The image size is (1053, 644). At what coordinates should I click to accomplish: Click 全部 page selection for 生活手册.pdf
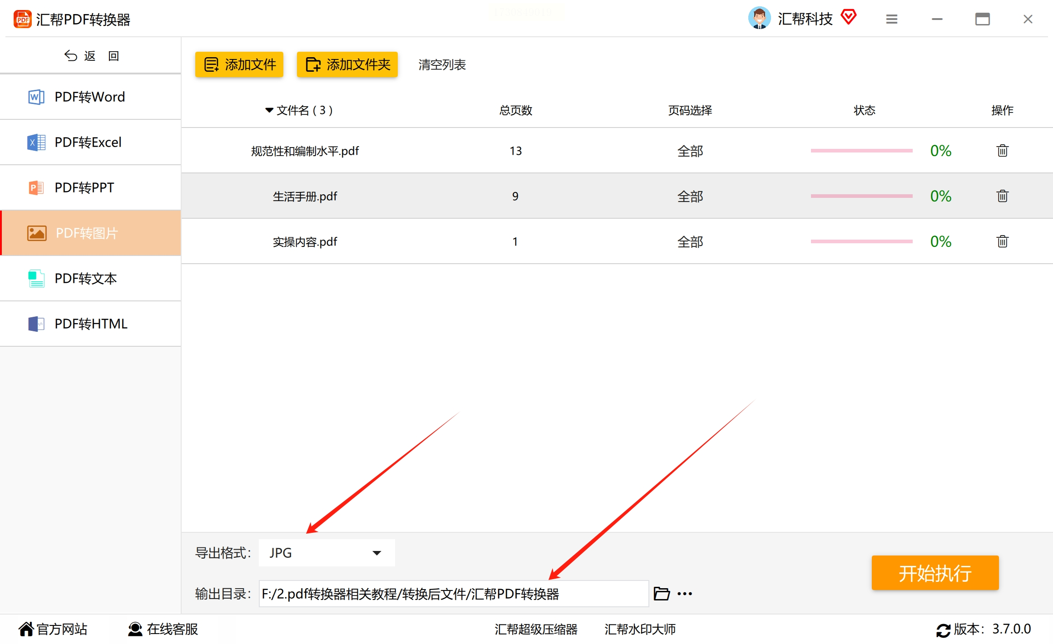[x=690, y=196]
